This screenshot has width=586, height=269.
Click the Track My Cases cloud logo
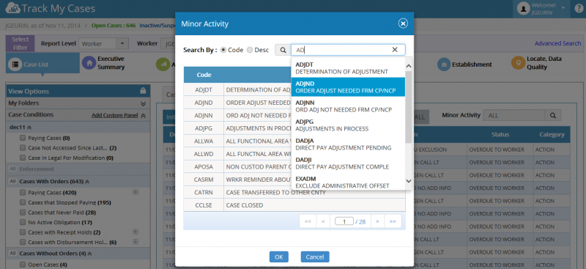(12, 8)
